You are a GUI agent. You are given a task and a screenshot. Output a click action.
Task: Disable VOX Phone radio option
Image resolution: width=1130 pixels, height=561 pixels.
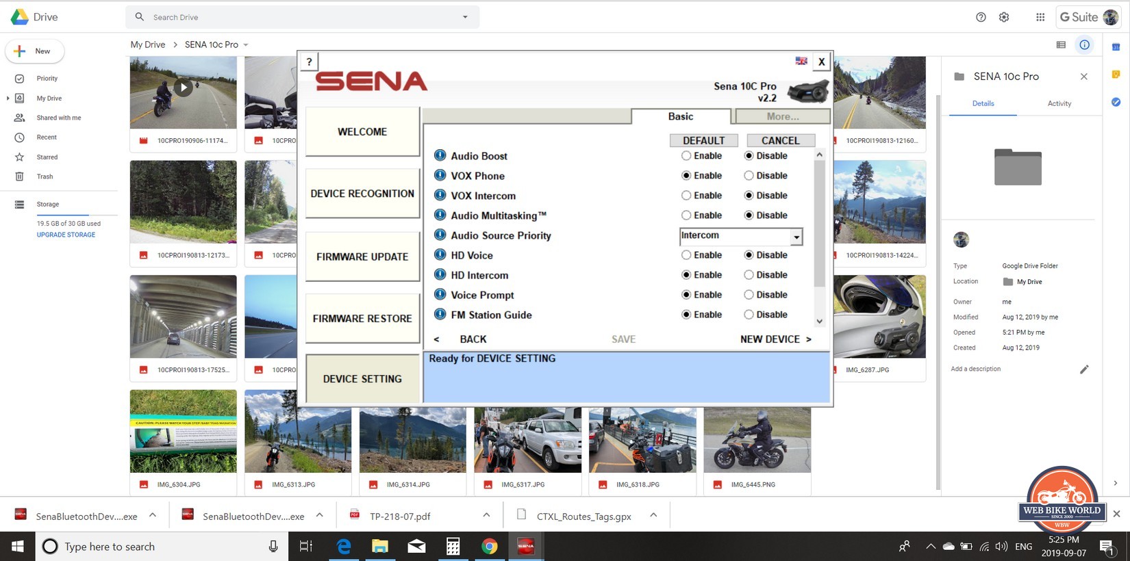[x=749, y=176]
